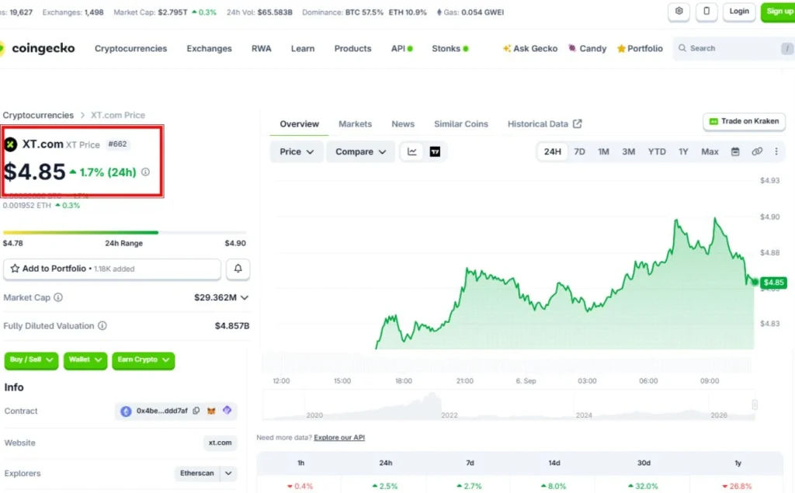The width and height of the screenshot is (795, 493).
Task: Open the Learn nav menu
Action: click(303, 49)
